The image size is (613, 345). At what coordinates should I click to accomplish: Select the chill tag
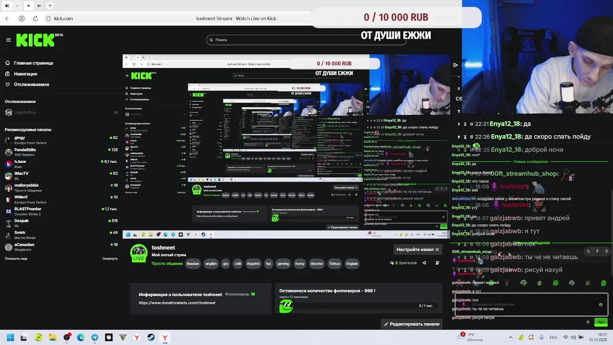click(238, 264)
